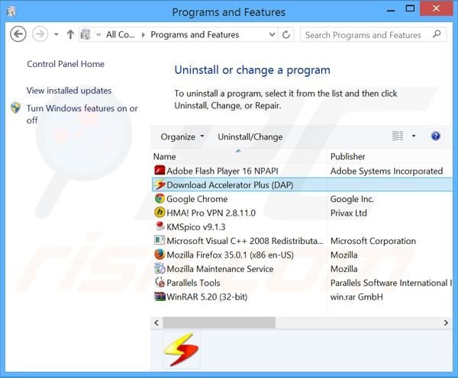Screen dimensions: 458x378
Task: Select the KMSpico icon
Action: [x=160, y=226]
